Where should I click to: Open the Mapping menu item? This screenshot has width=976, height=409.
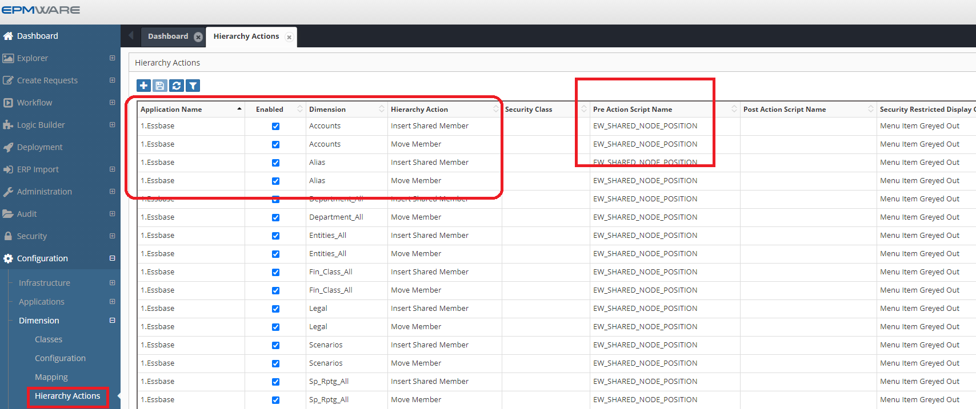click(51, 377)
